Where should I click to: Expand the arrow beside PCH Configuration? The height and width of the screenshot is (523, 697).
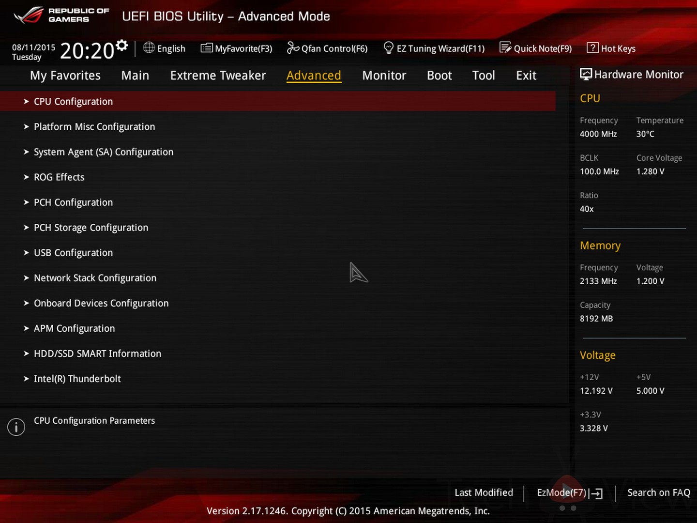tap(26, 202)
